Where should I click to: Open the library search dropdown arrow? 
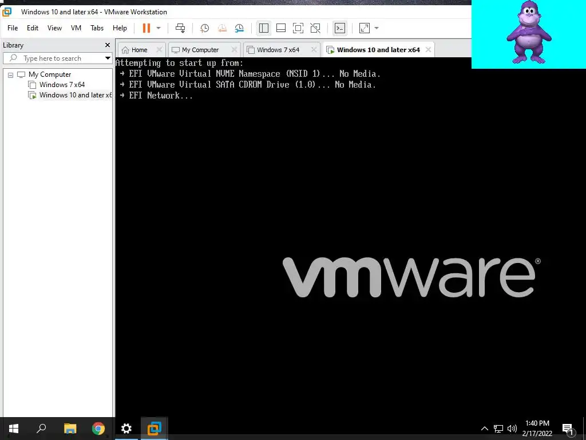(108, 58)
